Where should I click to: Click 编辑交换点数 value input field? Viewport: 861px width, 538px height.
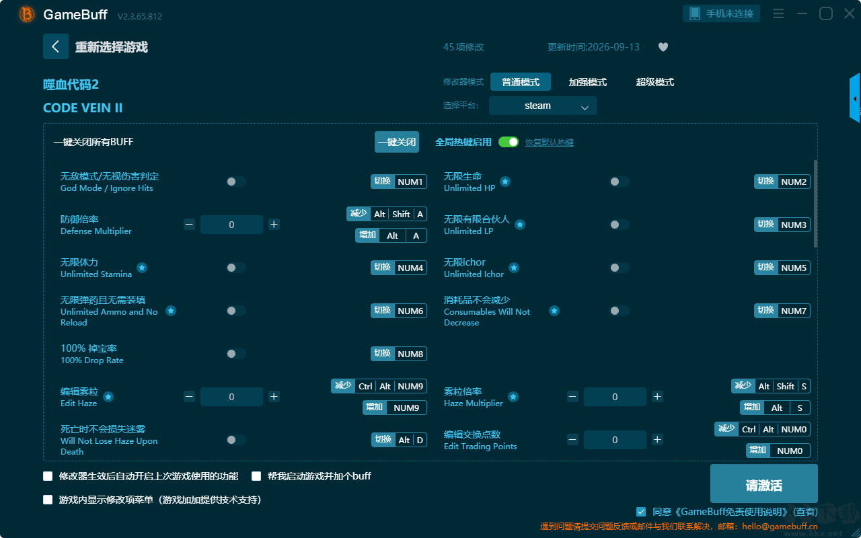(615, 440)
